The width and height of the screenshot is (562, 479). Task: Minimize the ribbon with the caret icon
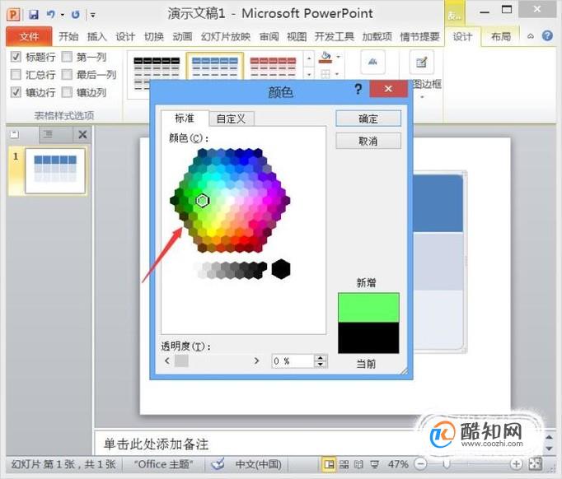(x=531, y=36)
